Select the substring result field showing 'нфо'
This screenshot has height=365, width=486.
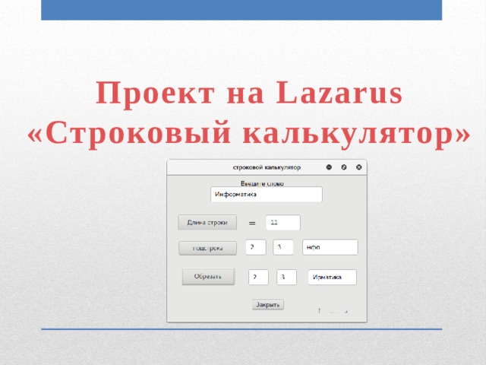point(330,247)
